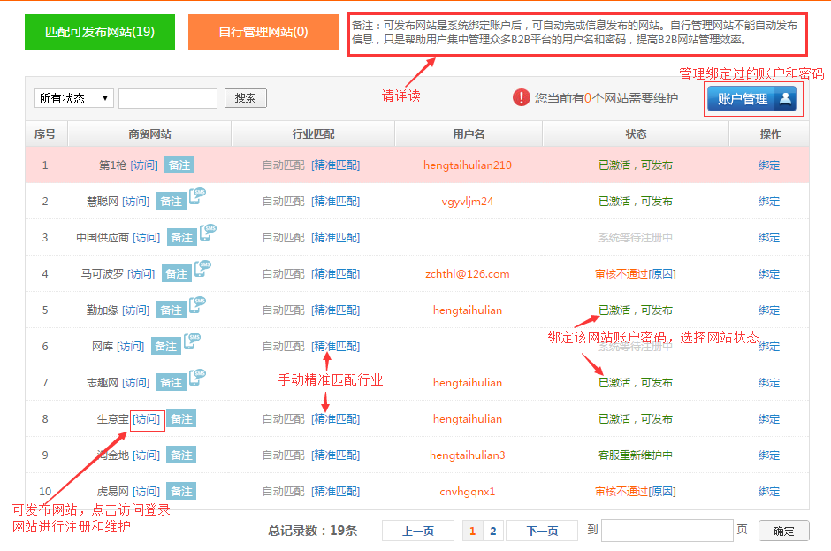The height and width of the screenshot is (551, 831).
Task: Switch to 自行管理网站(0) tab
Action: (263, 32)
